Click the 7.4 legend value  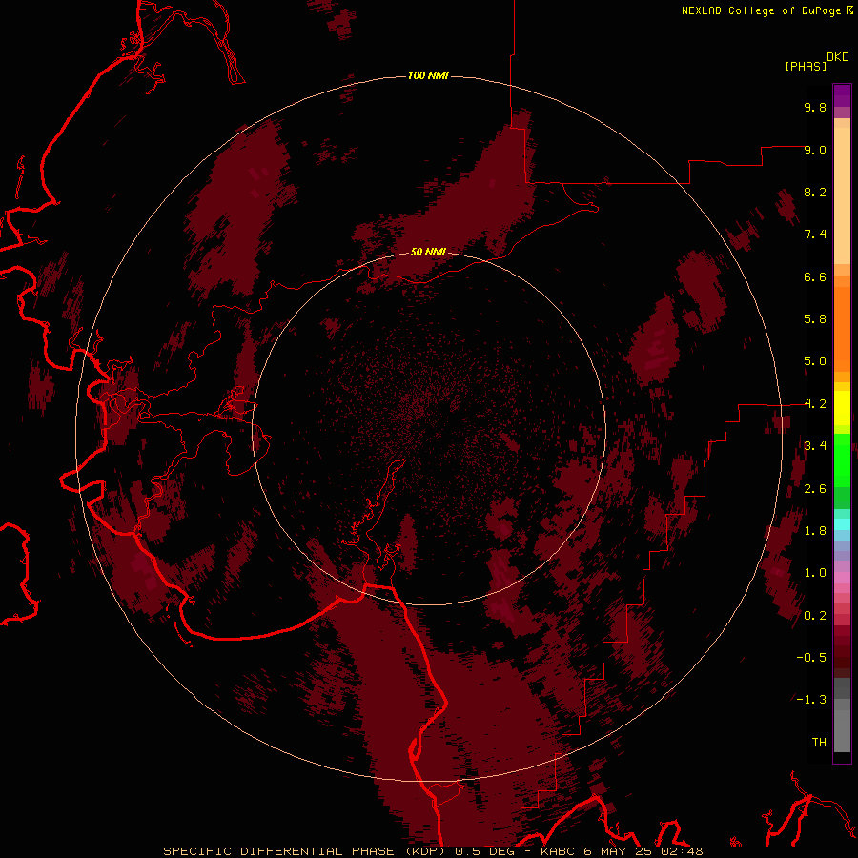[815, 235]
